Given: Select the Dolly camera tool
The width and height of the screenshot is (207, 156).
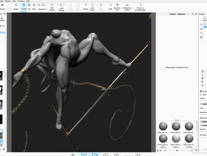Looking at the screenshot, I should point(34,7).
